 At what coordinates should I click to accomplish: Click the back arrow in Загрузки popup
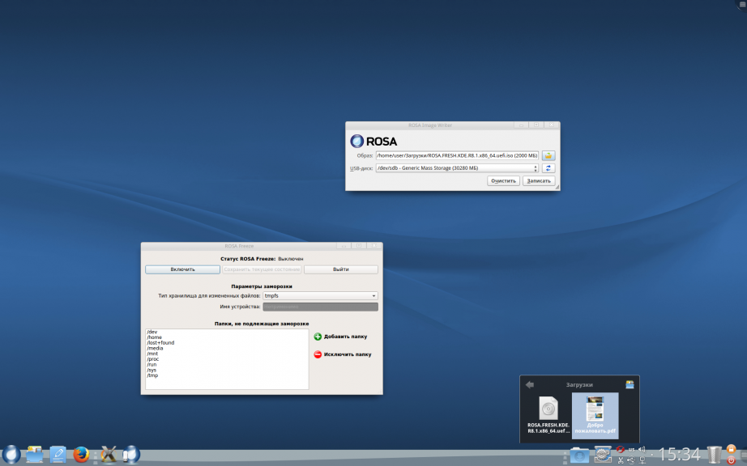[530, 384]
